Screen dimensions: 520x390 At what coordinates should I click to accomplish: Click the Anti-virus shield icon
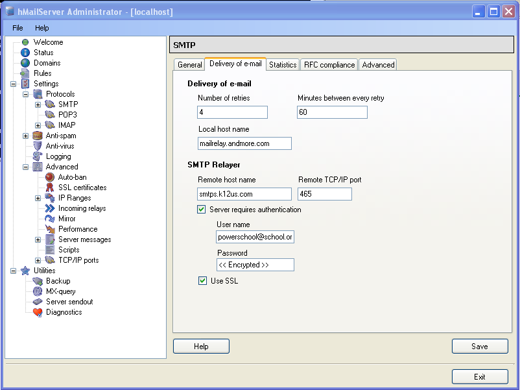point(38,146)
